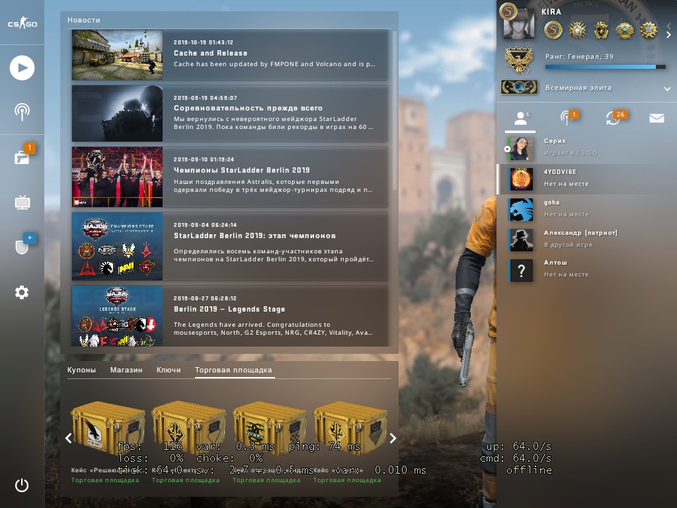Open settings gear in the sidebar
Image resolution: width=677 pixels, height=508 pixels.
click(x=22, y=292)
